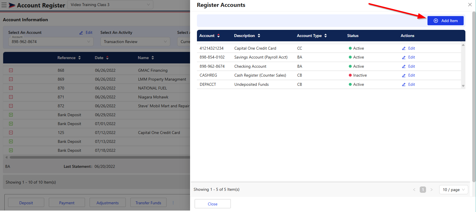The width and height of the screenshot is (476, 212).
Task: Expand Bank Deposit row dated 07/13/2022
Action: 11,141
